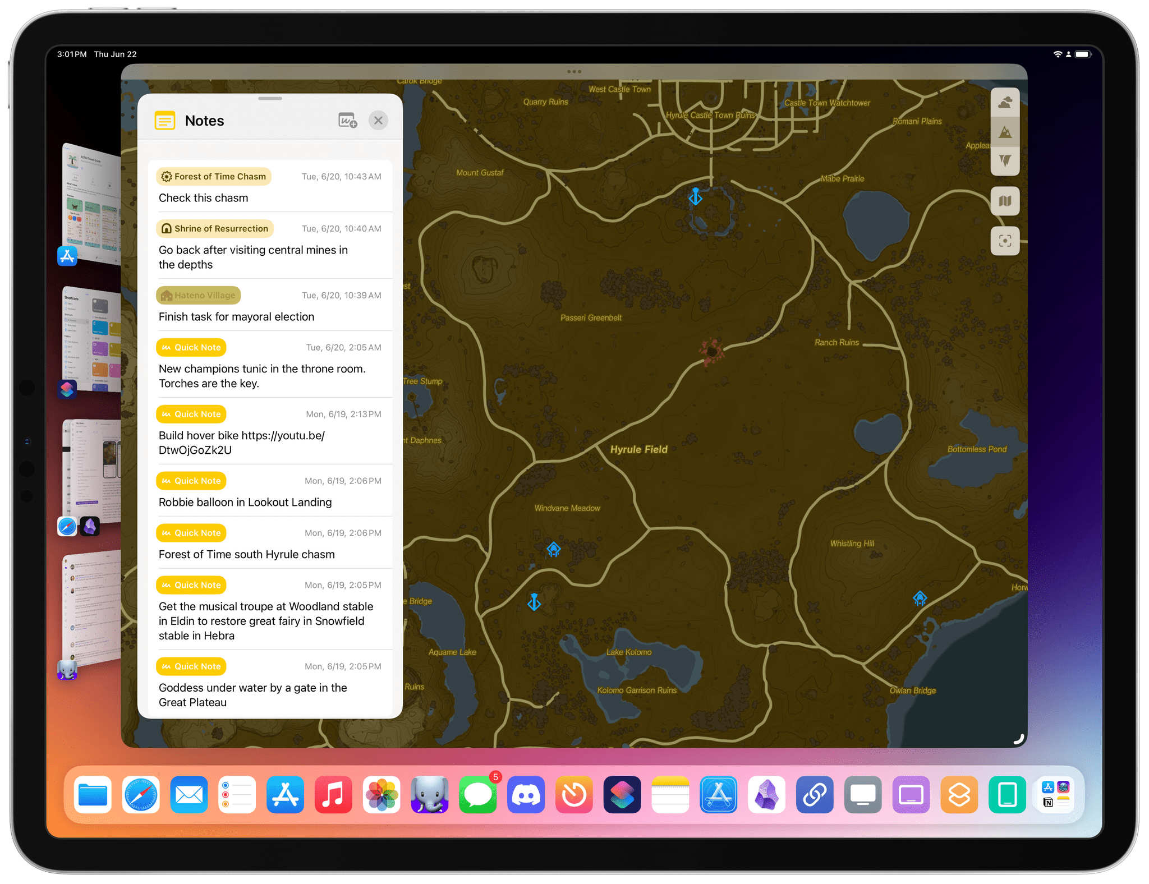
Task: Tap Quick Note tag dated 6/20, 2:05 AM
Action: [191, 348]
